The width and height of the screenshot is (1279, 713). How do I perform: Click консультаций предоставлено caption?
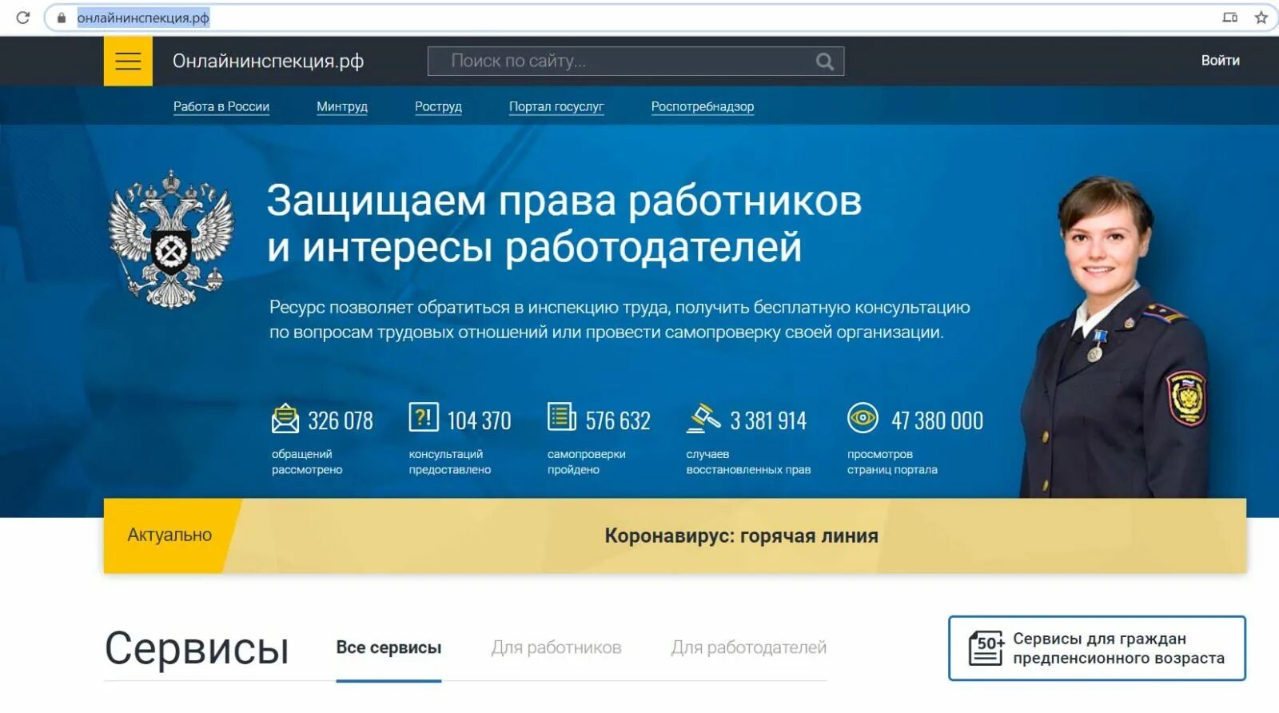(450, 462)
